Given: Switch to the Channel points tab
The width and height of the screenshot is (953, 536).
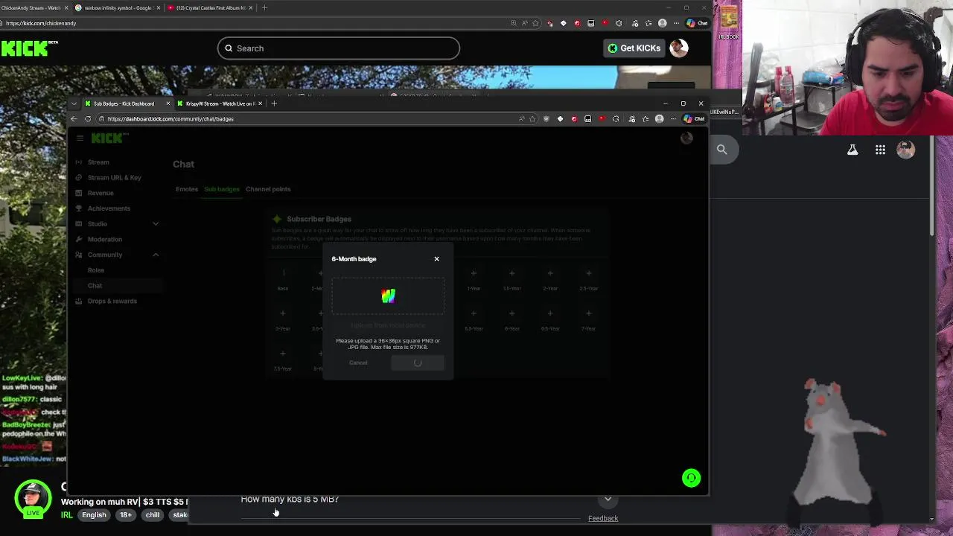Looking at the screenshot, I should tap(268, 189).
